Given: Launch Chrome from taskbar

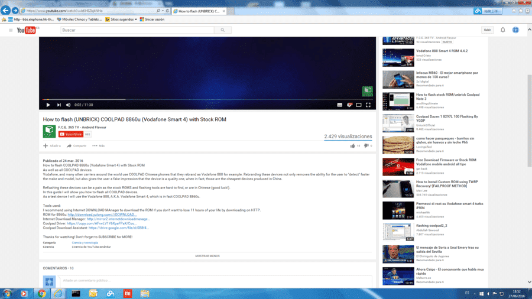Looking at the screenshot, I should tap(41, 294).
